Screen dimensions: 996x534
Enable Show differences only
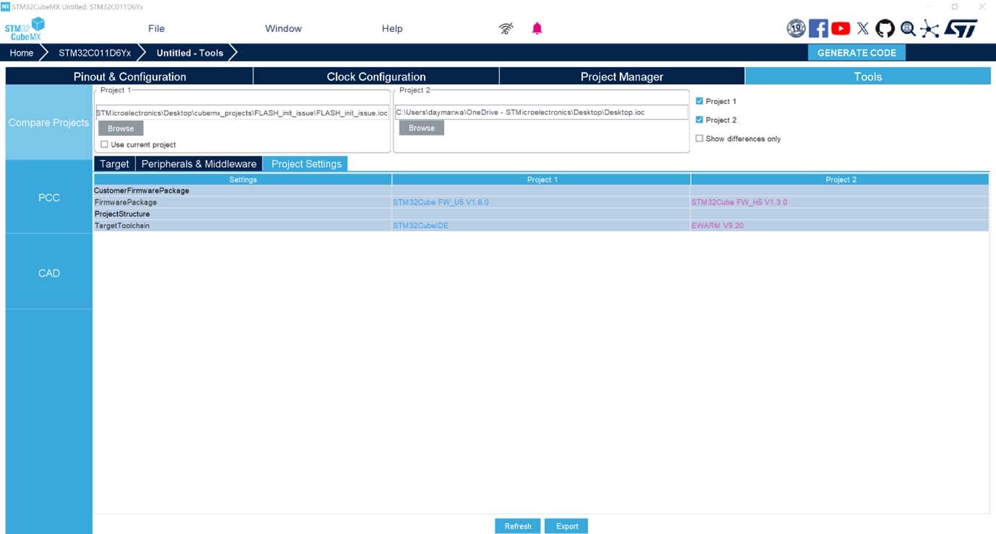tap(699, 139)
